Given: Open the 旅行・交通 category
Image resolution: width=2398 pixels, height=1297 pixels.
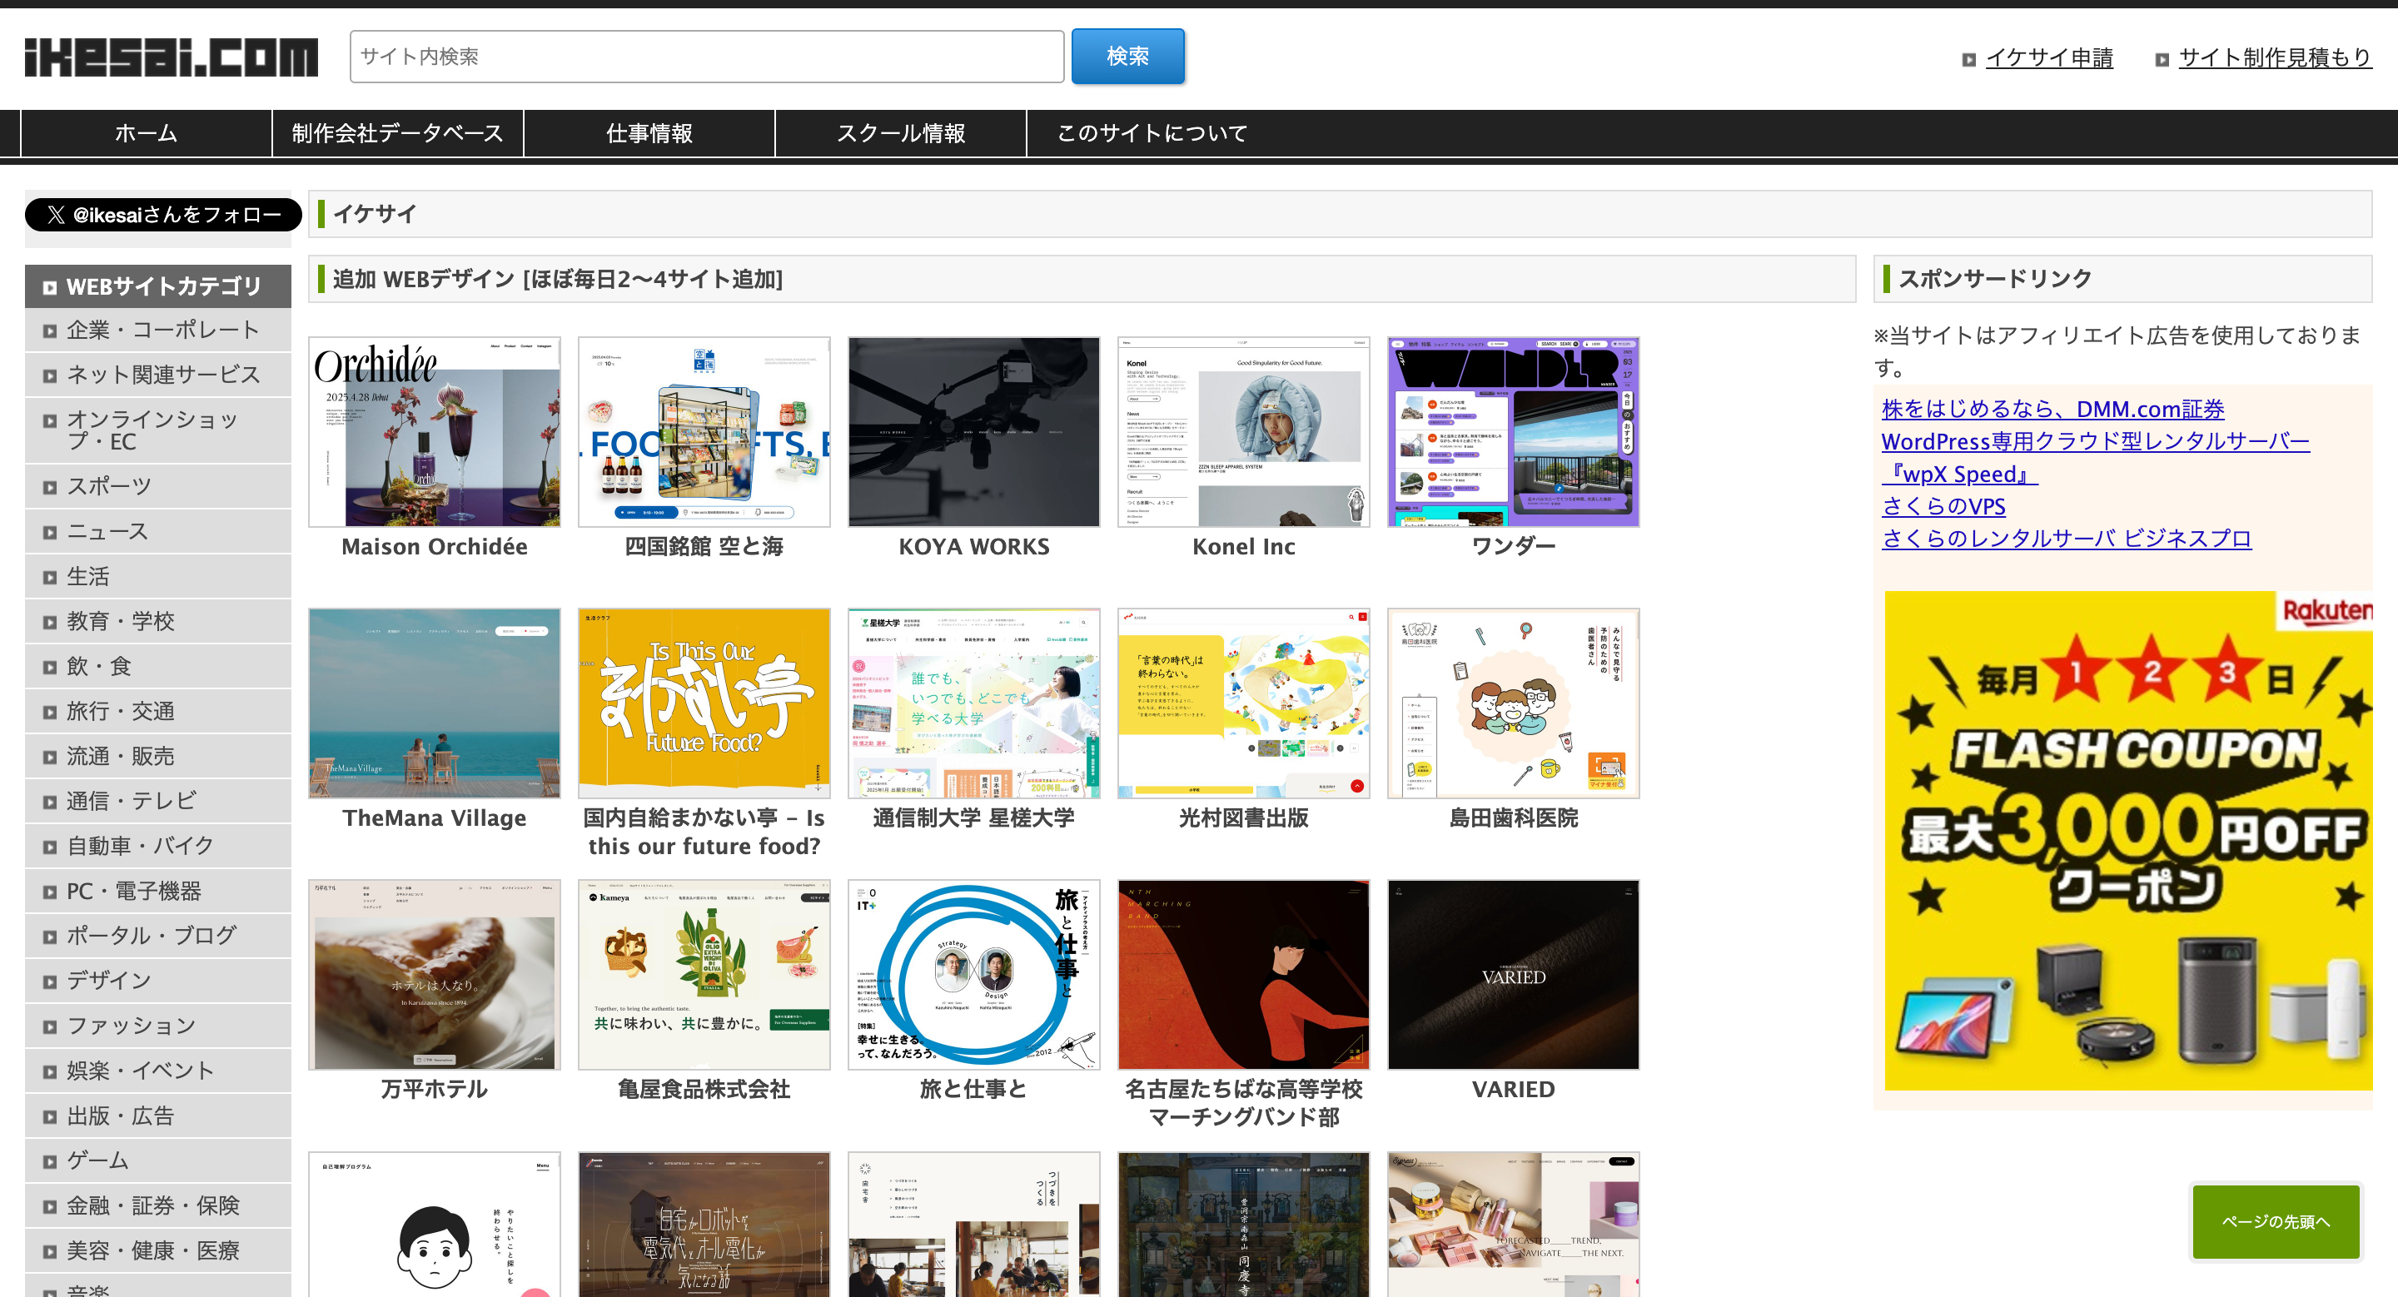Looking at the screenshot, I should (158, 712).
